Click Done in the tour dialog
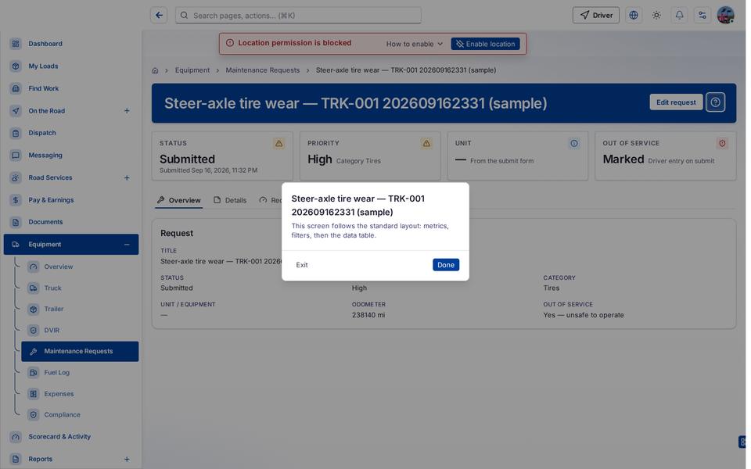This screenshot has height=469, width=751. click(x=445, y=265)
